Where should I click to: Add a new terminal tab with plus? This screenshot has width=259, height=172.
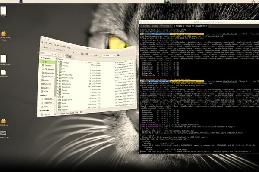coord(211,26)
